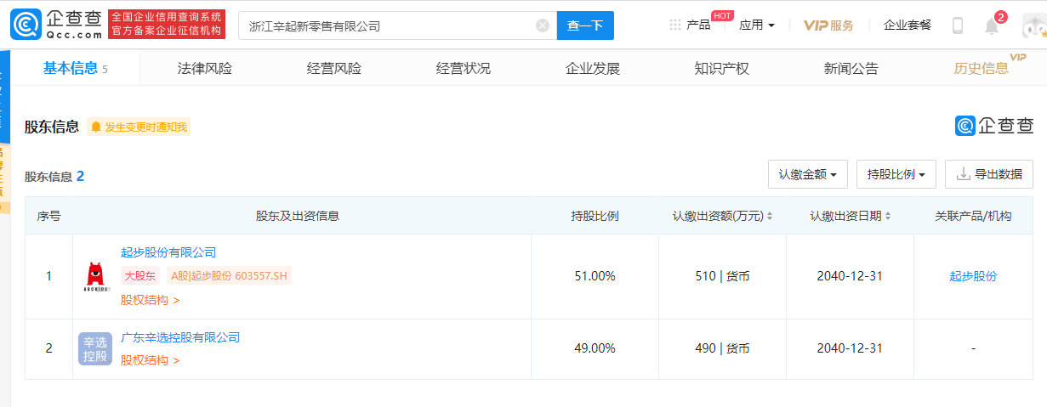Viewport: 1047px width, 407px height.
Task: Click the 490 | 货币 amount cell
Action: tap(722, 348)
